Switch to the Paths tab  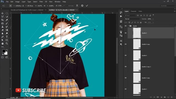pos(140,11)
